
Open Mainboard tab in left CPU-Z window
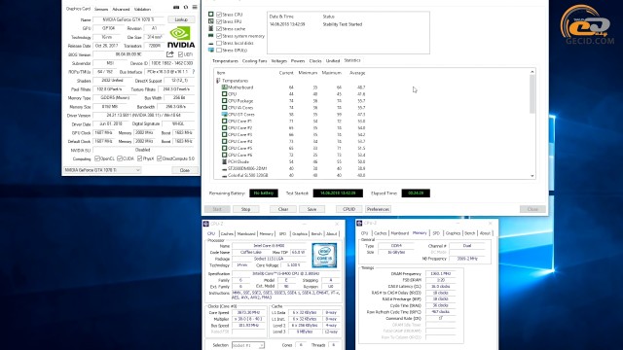[246, 233]
